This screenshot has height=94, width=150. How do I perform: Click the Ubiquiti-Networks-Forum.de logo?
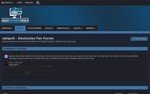tap(15, 15)
